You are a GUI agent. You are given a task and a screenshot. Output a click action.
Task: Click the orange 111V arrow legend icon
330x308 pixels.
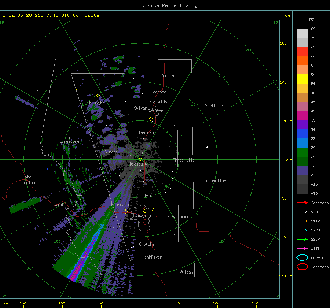click(302, 221)
